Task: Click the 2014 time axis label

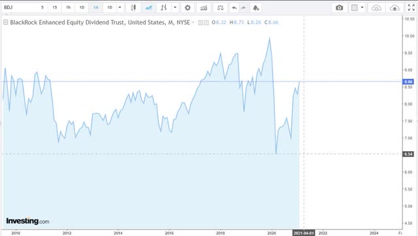Action: coord(118,233)
